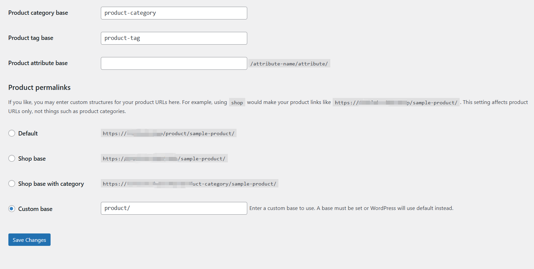This screenshot has height=269, width=534.
Task: Click the empty Product attribute base field
Action: [174, 63]
